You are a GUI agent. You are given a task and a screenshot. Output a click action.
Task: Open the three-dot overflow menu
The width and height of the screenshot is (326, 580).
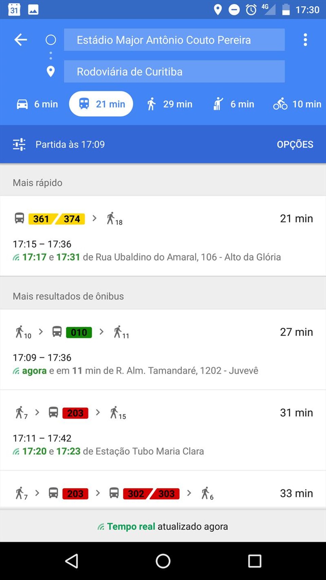(x=305, y=40)
